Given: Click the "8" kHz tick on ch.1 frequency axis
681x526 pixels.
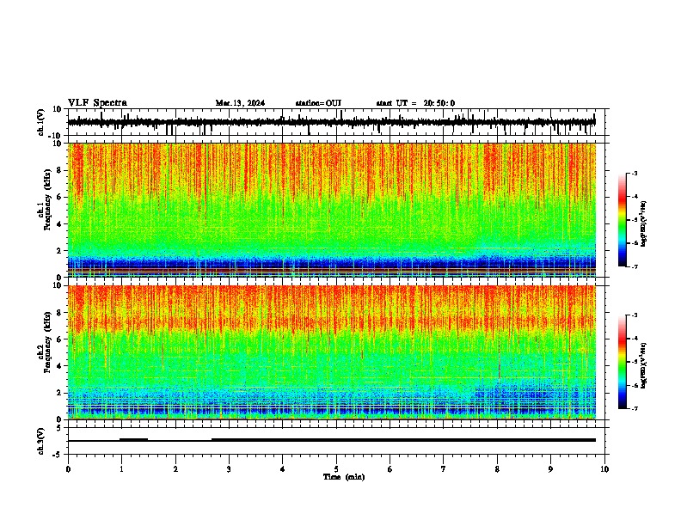Looking at the screenshot, I should pyautogui.click(x=59, y=170).
